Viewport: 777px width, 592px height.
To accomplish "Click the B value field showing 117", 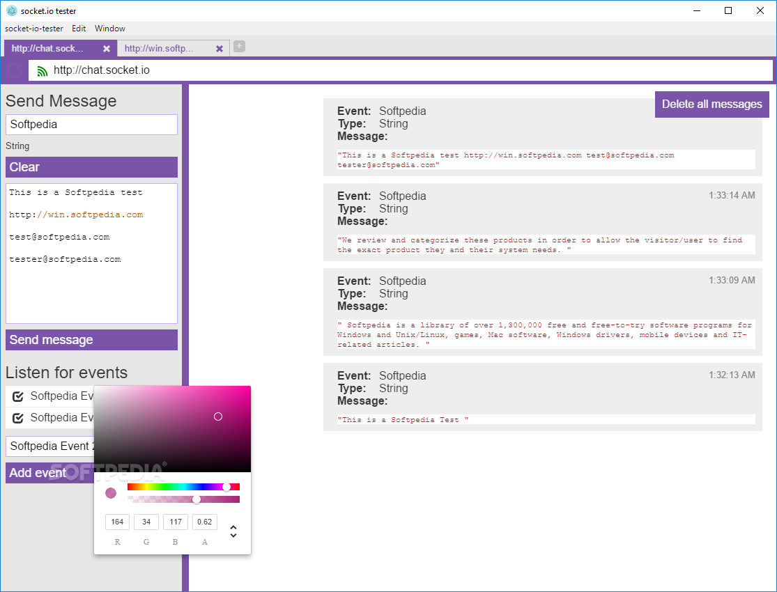I will click(176, 522).
